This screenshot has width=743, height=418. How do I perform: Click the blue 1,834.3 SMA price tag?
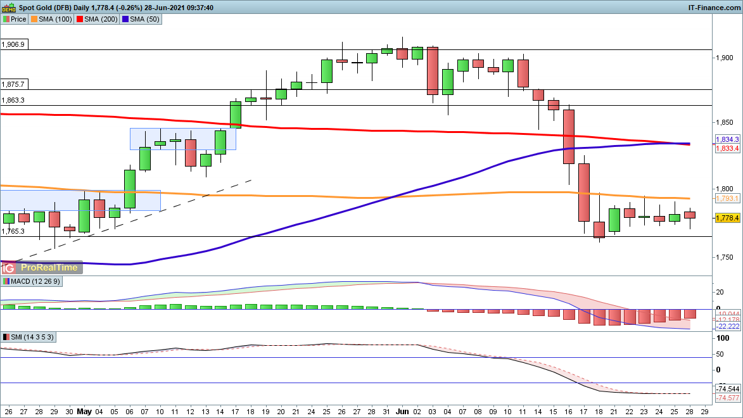pos(727,139)
